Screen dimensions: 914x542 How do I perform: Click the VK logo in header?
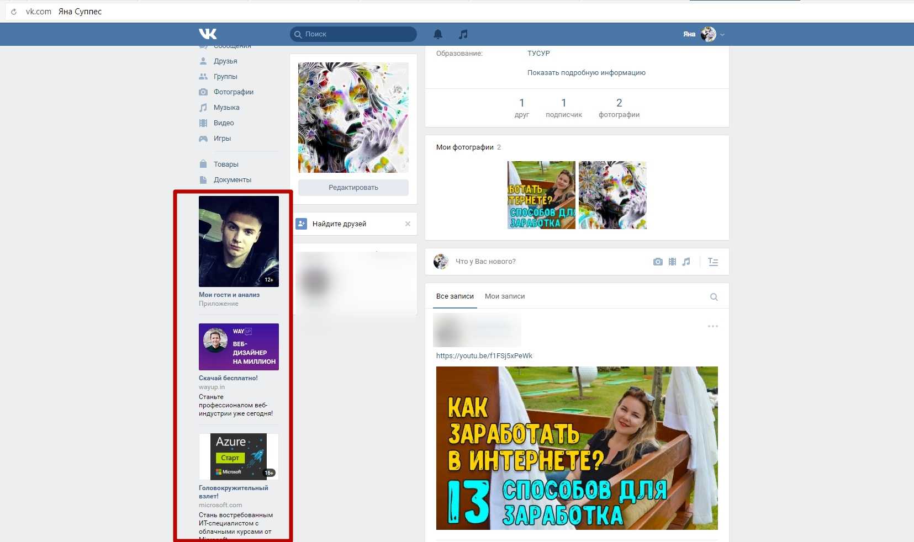(x=208, y=34)
